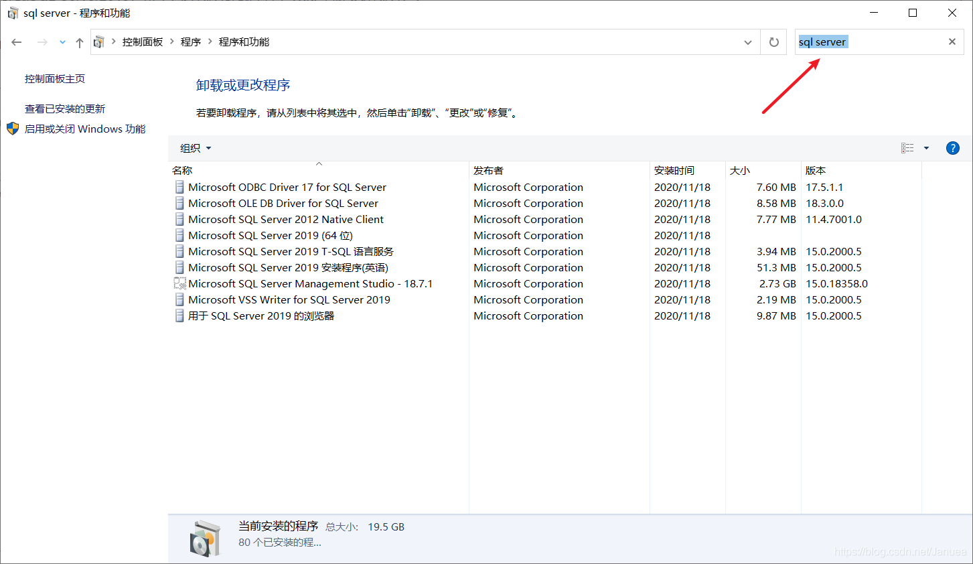Select SQL Server 2019 T-SQL 语言服务

coord(291,252)
